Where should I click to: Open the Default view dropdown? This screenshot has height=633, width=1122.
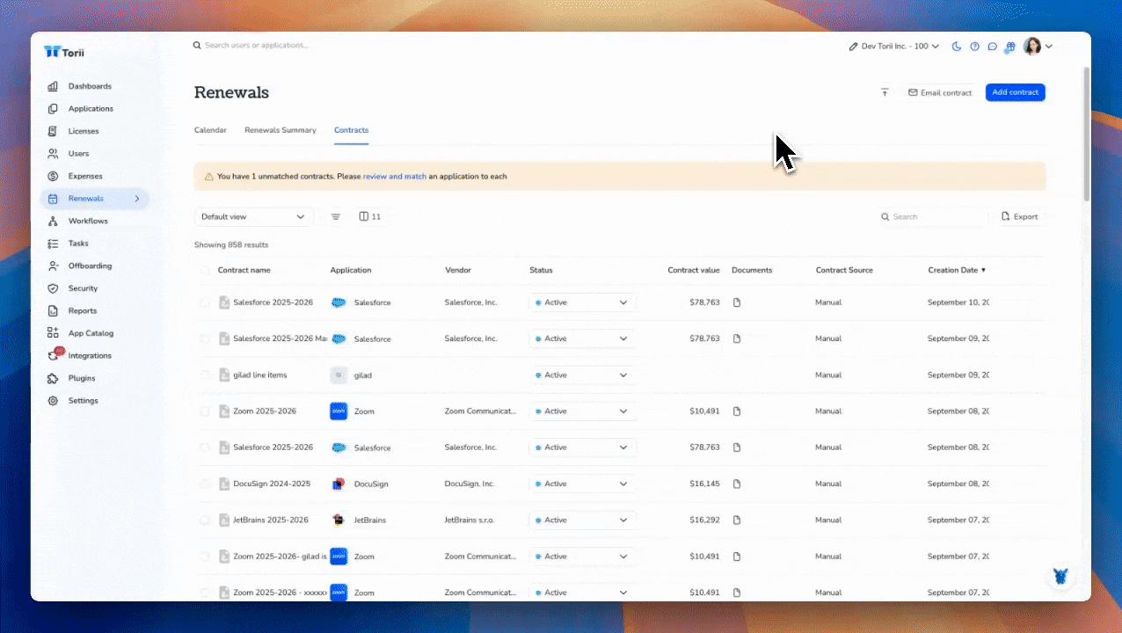point(253,216)
